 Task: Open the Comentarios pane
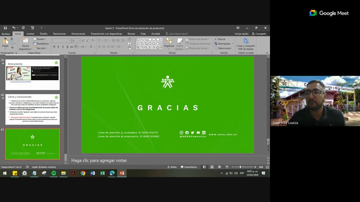pos(189,167)
